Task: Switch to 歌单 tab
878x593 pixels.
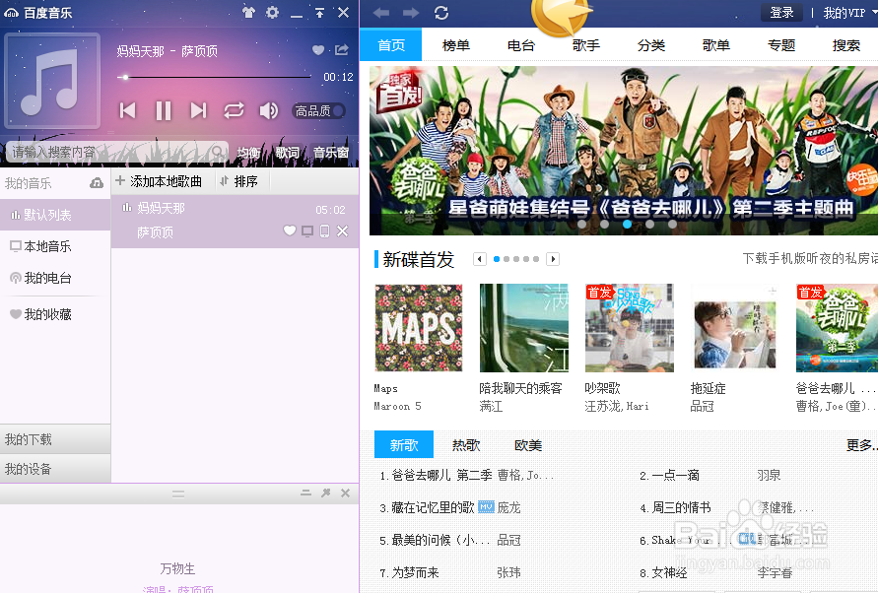Action: pyautogui.click(x=715, y=44)
